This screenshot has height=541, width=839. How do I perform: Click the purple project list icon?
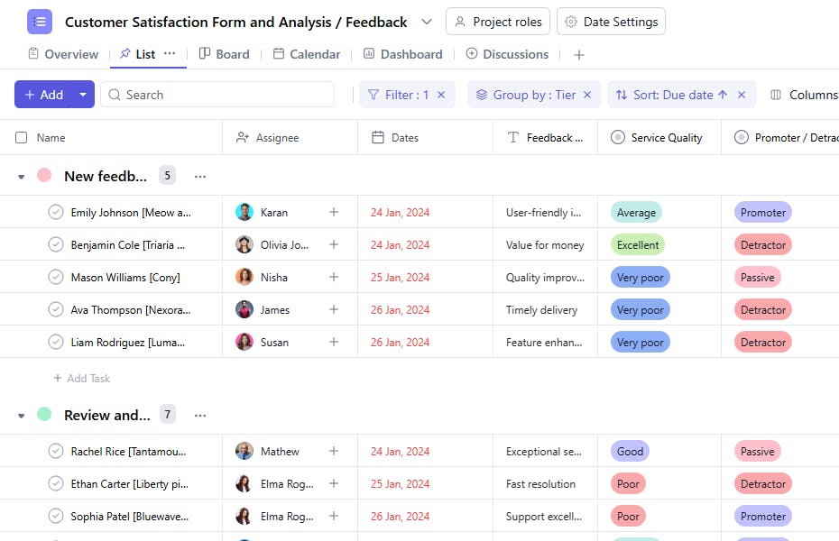pyautogui.click(x=40, y=22)
